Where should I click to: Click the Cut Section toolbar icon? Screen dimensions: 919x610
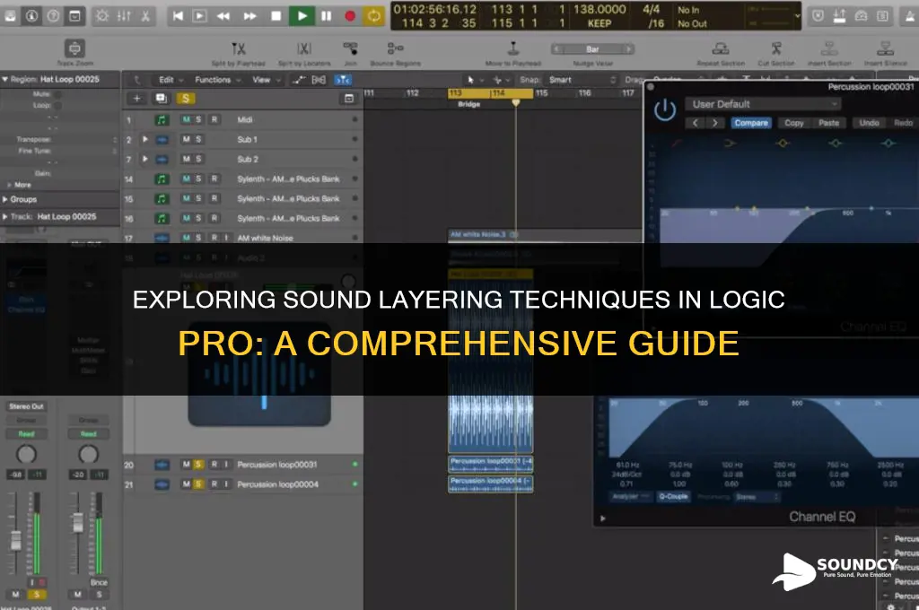tap(776, 48)
